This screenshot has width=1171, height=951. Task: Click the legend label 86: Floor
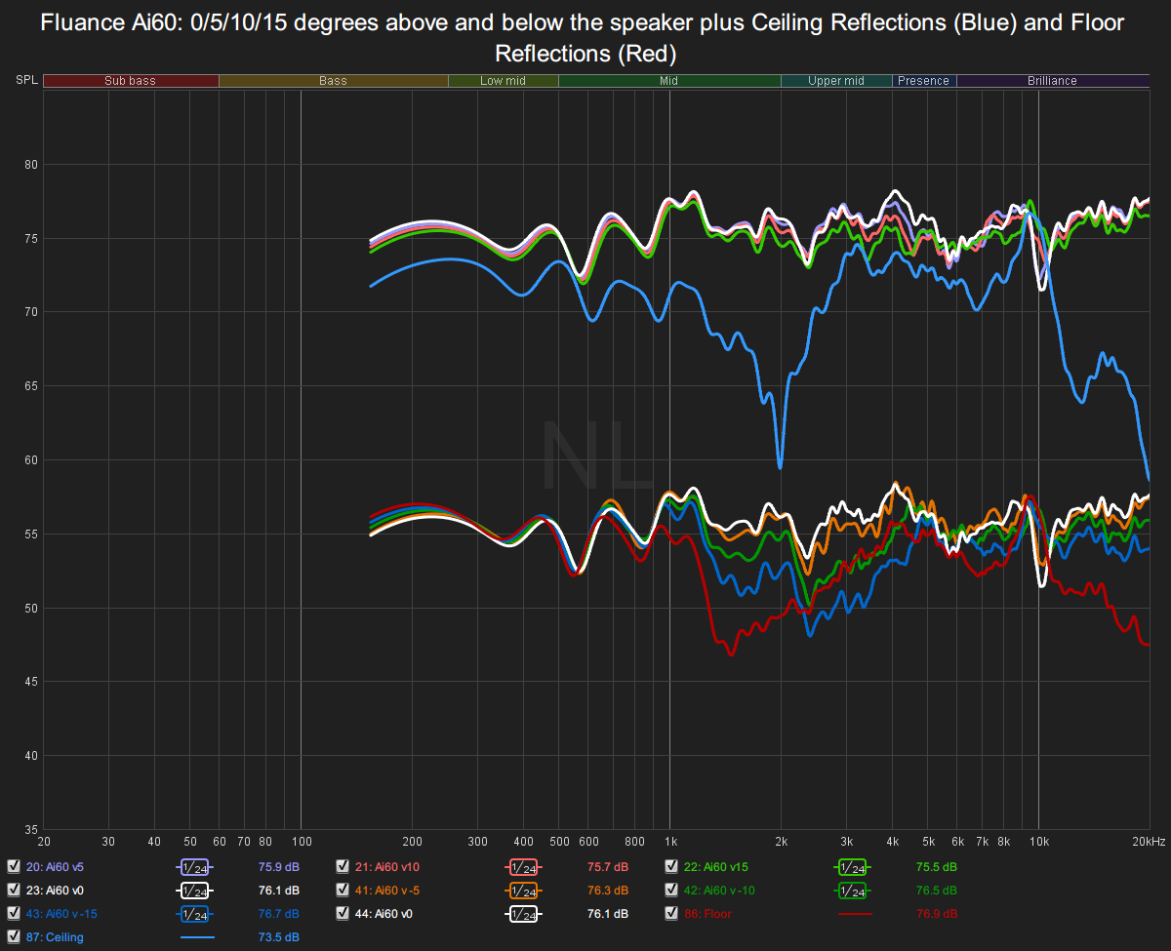tap(707, 914)
